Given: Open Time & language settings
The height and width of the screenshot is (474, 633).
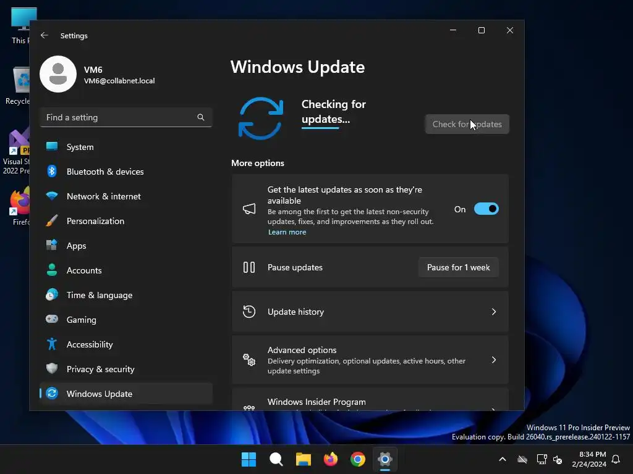Looking at the screenshot, I should 126,295.
